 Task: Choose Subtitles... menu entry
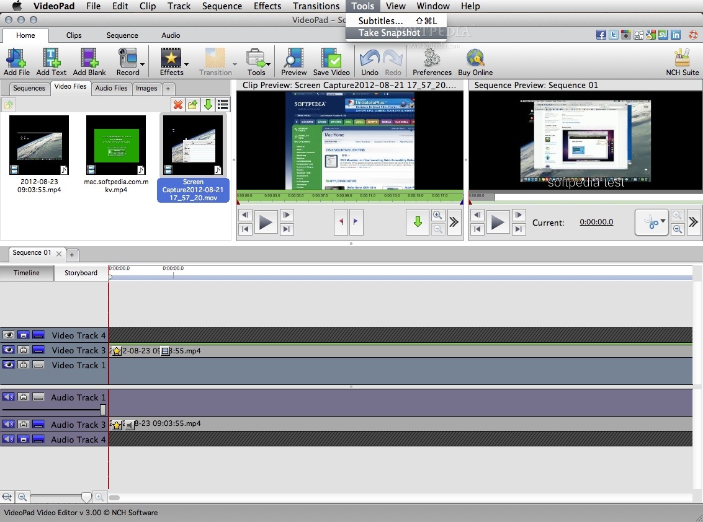click(x=396, y=20)
